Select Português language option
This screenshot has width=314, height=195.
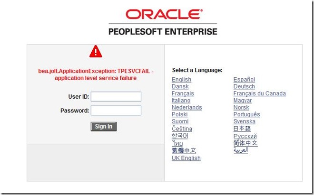coord(246,115)
